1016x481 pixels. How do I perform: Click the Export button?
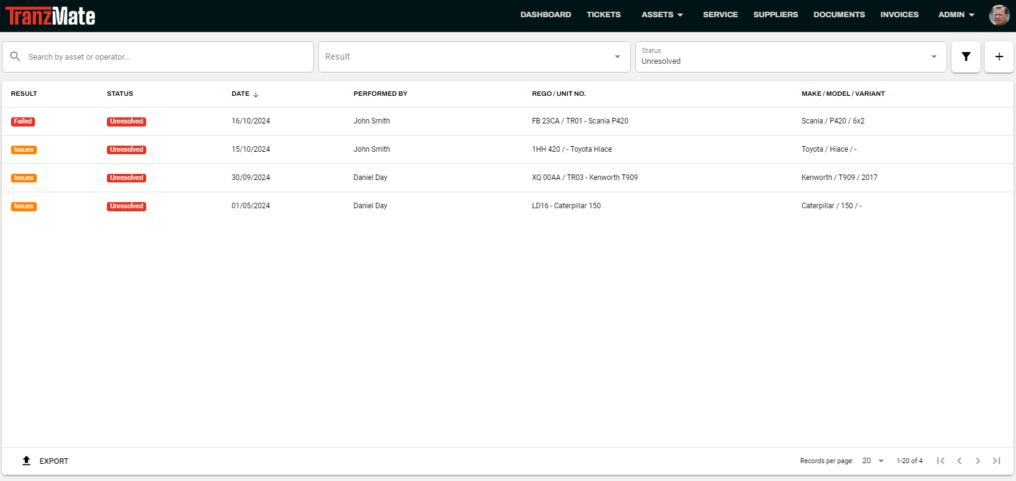tap(45, 461)
